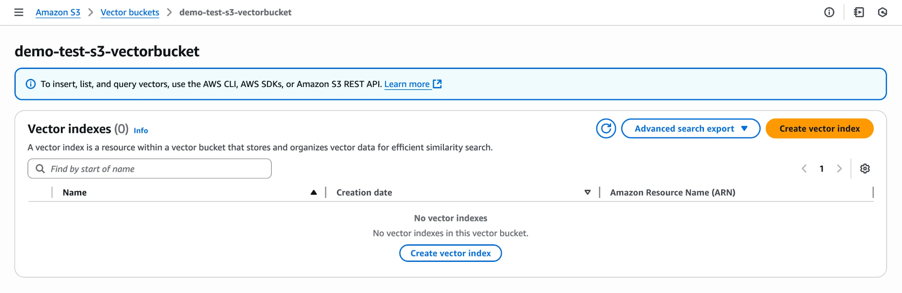Image resolution: width=902 pixels, height=293 pixels.
Task: Click the Vector indexes (0) section heading
Action: tap(78, 129)
